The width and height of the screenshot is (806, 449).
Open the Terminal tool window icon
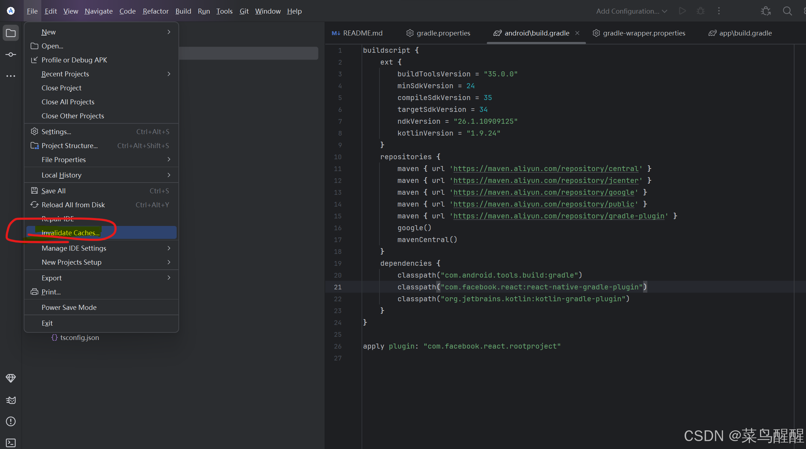click(x=11, y=443)
